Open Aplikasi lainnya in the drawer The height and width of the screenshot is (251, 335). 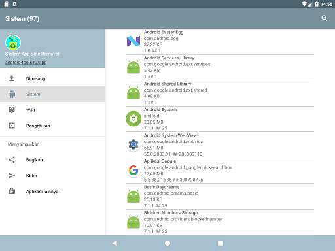pyautogui.click(x=52, y=192)
